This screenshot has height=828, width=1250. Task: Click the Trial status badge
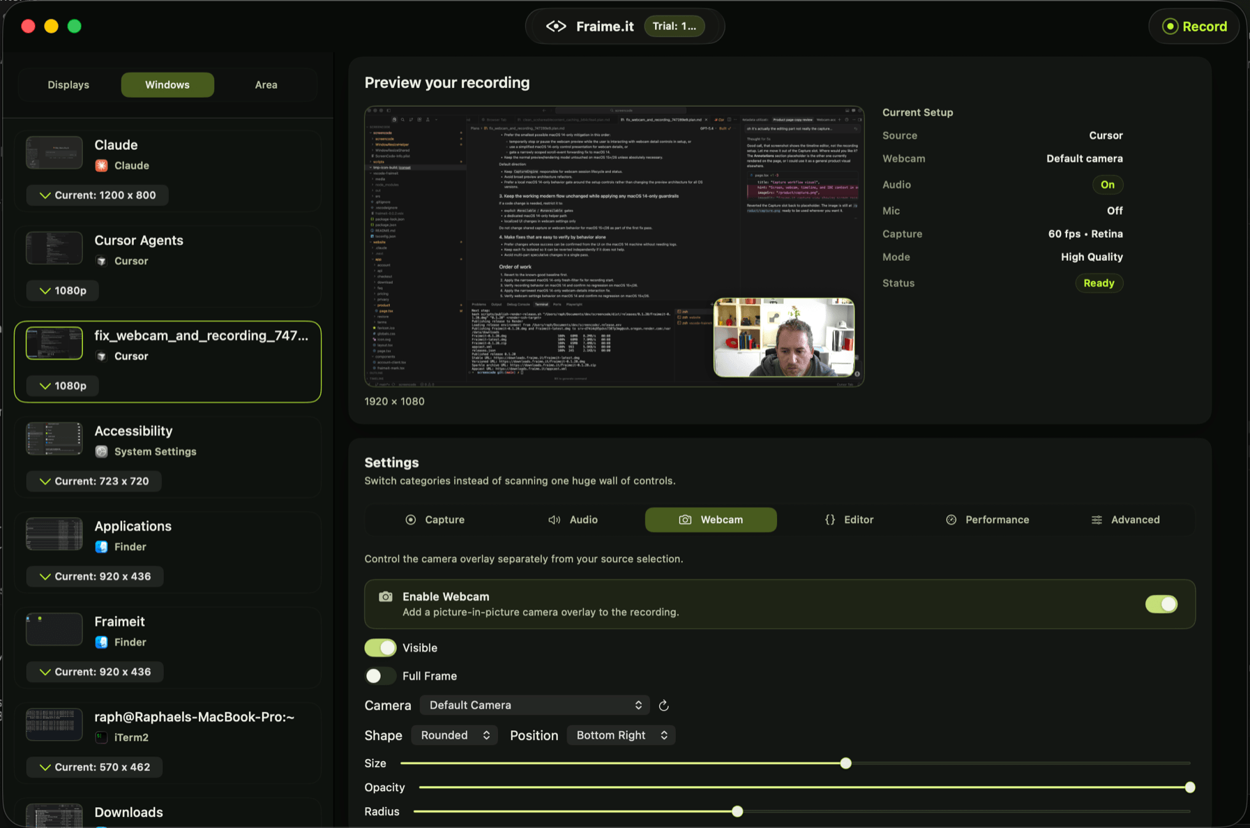(x=674, y=27)
